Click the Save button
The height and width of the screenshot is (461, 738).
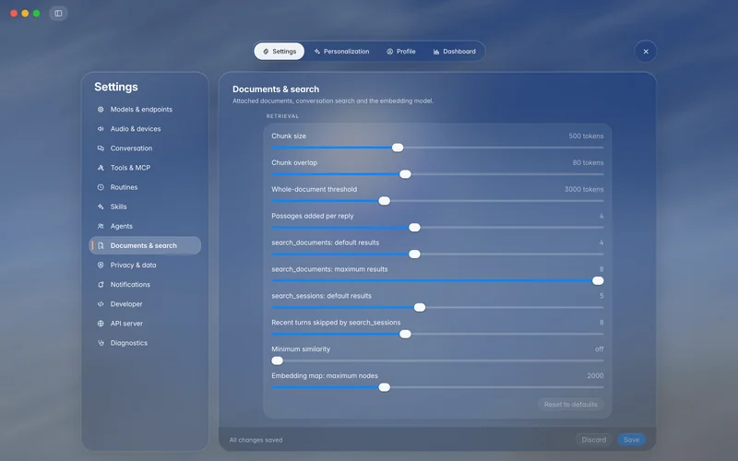click(631, 440)
